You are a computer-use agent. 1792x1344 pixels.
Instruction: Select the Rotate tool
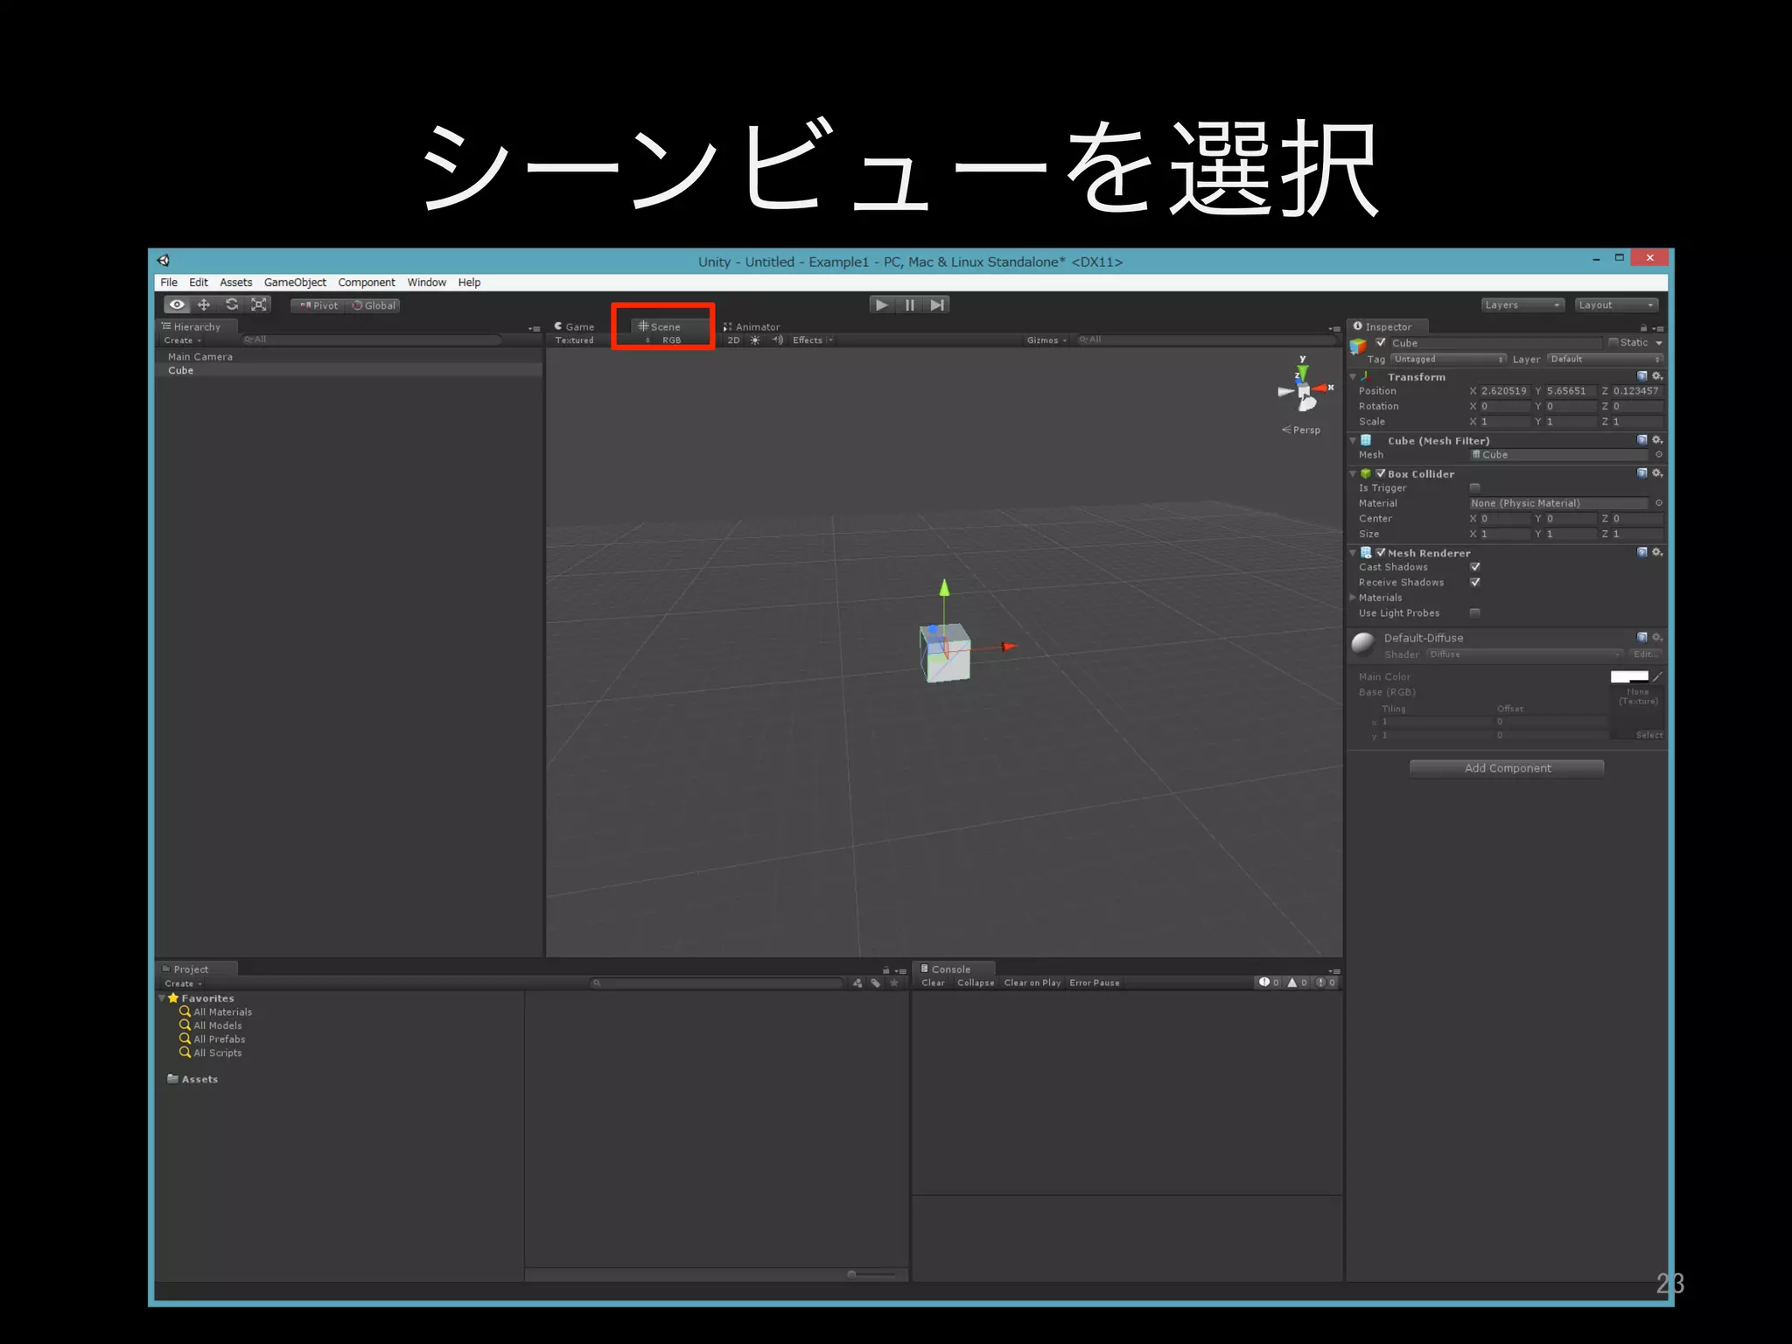232,304
